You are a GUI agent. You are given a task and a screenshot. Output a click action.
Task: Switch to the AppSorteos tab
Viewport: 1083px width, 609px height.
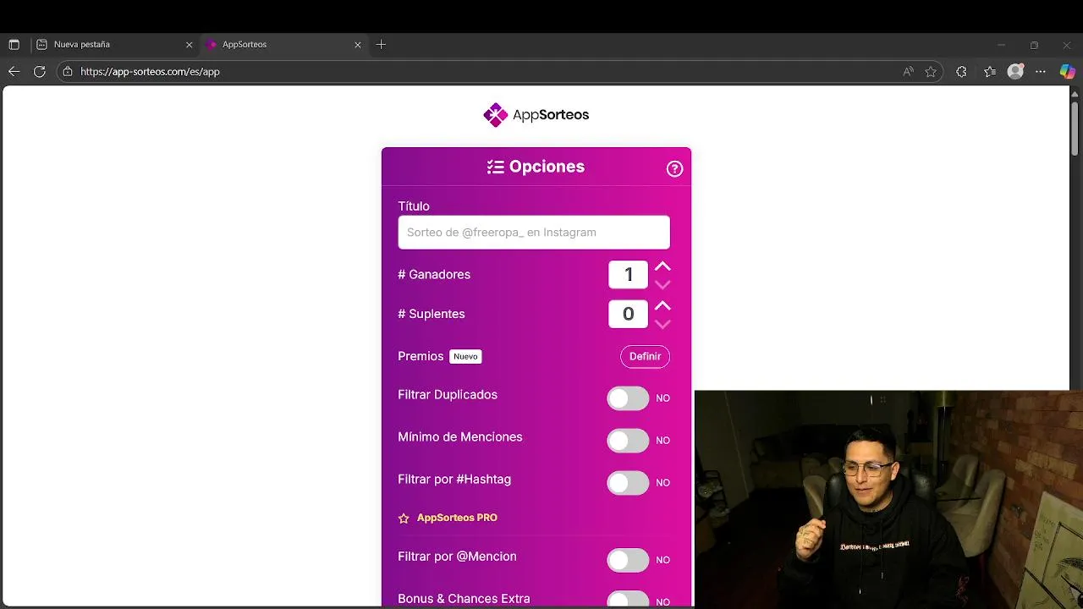coord(283,45)
